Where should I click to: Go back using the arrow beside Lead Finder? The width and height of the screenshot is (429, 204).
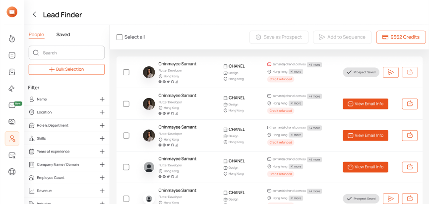coord(34,15)
